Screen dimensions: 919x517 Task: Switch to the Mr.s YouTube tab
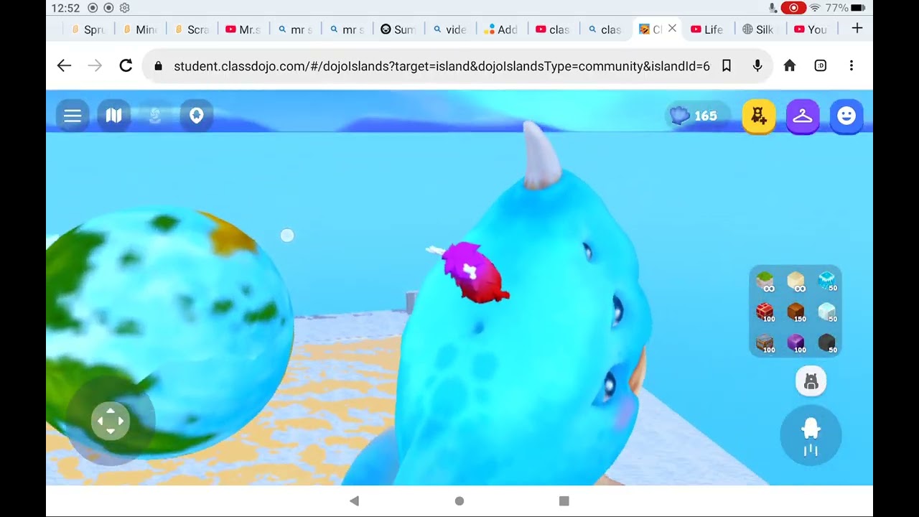coord(244,29)
